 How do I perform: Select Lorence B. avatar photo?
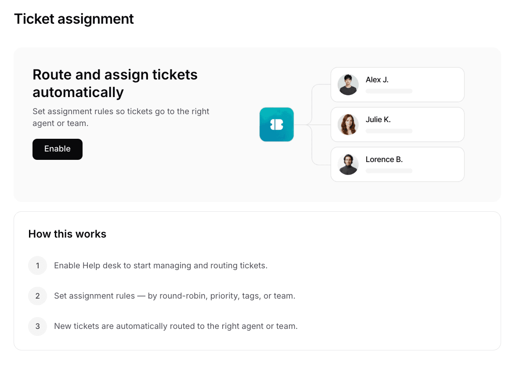pos(348,164)
